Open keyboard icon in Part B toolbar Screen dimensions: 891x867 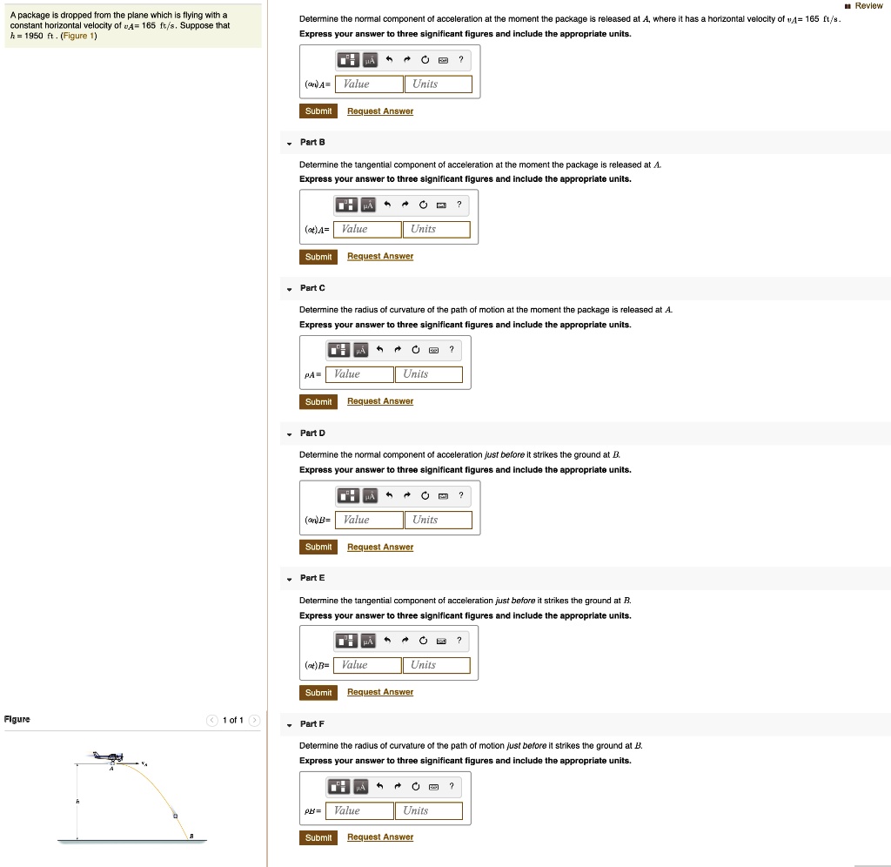point(441,205)
